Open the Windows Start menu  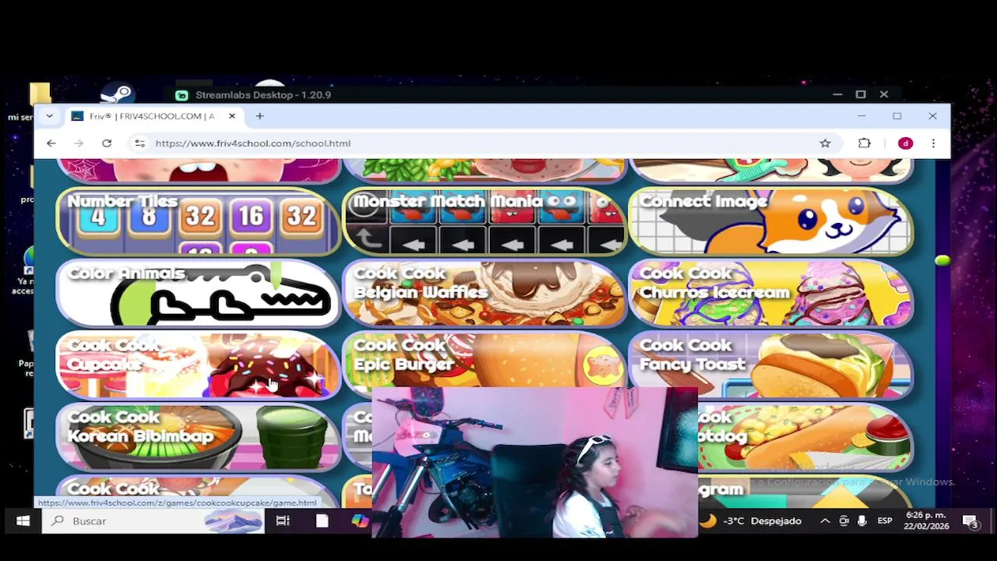[x=23, y=520]
